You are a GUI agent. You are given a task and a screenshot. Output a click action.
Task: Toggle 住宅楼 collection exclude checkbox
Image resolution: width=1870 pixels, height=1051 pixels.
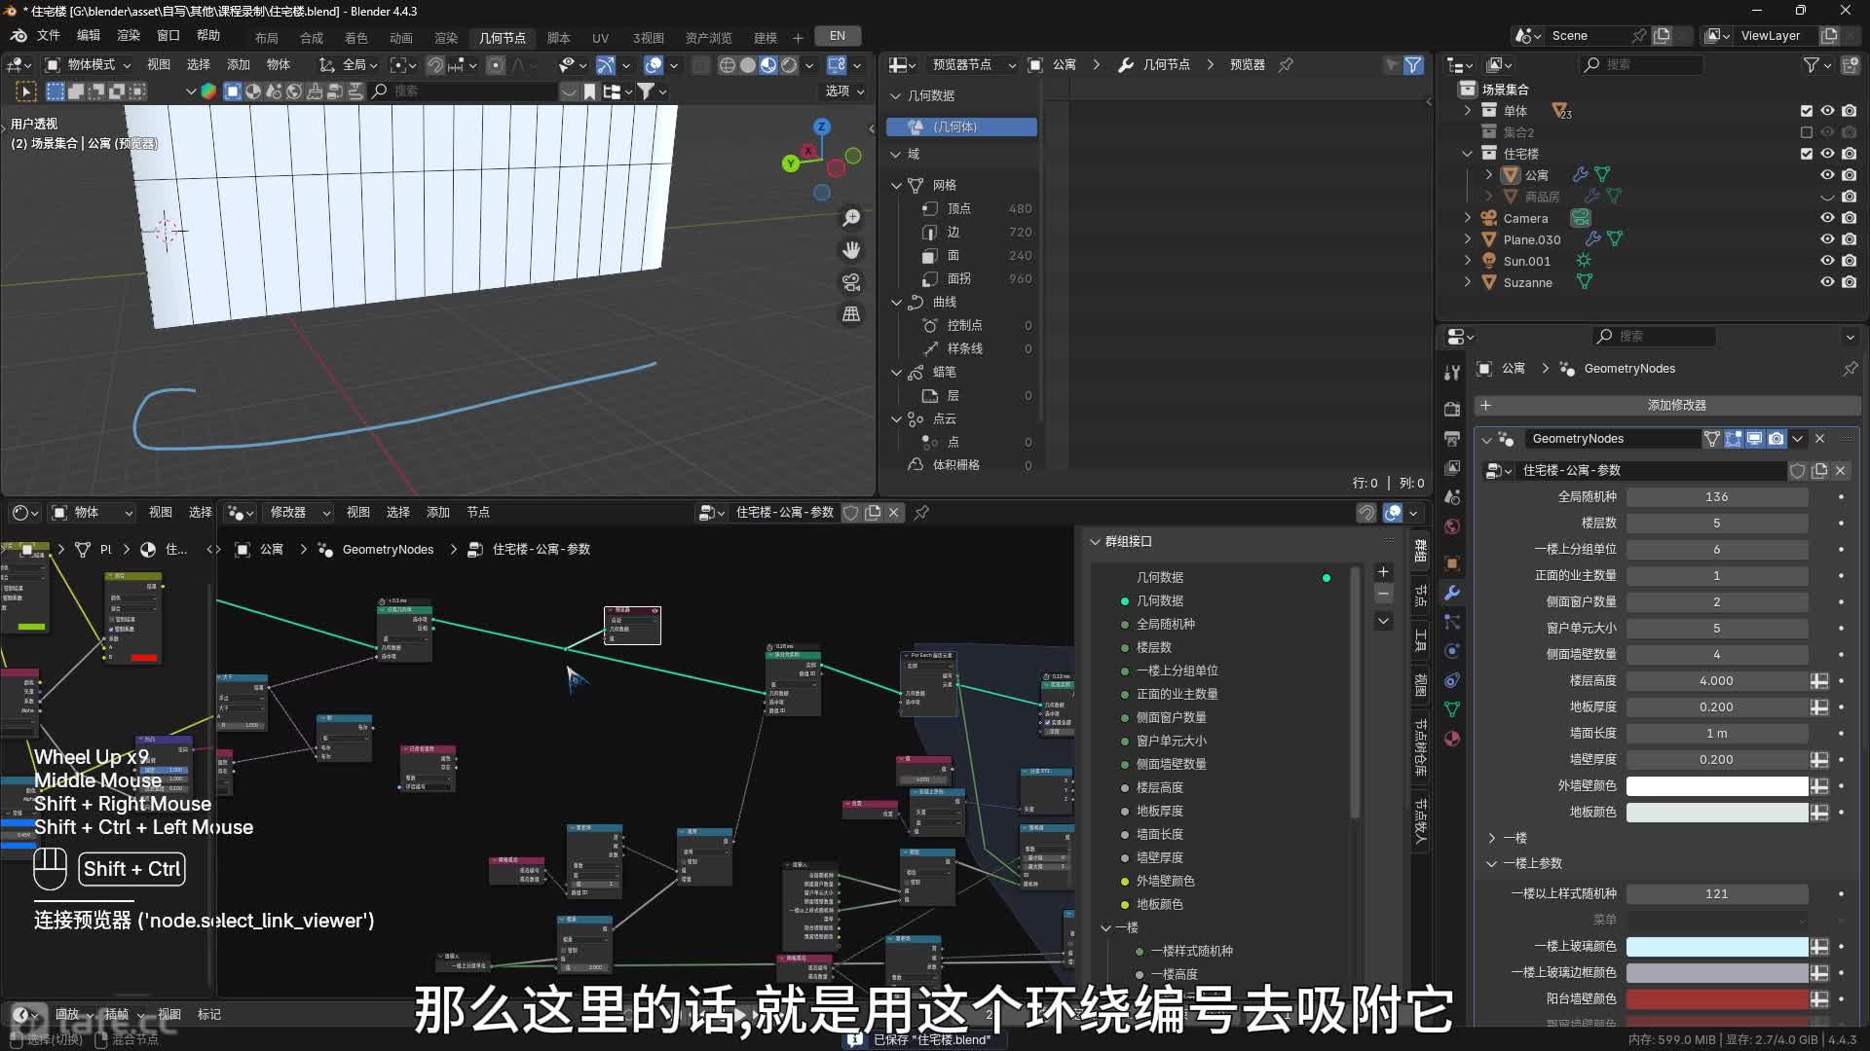tap(1807, 154)
